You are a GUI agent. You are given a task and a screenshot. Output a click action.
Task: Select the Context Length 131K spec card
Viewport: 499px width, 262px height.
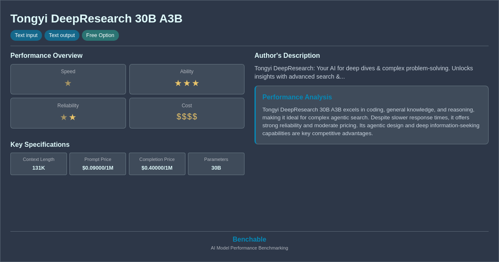pos(38,164)
